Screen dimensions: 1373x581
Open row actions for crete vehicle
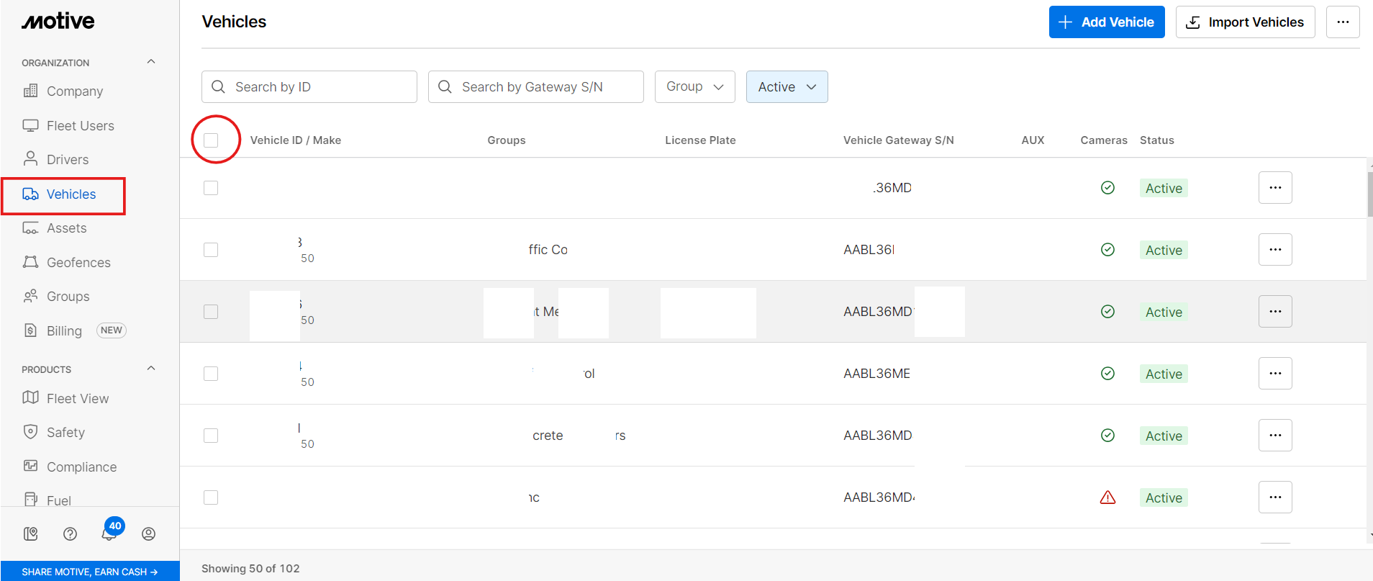(1275, 435)
